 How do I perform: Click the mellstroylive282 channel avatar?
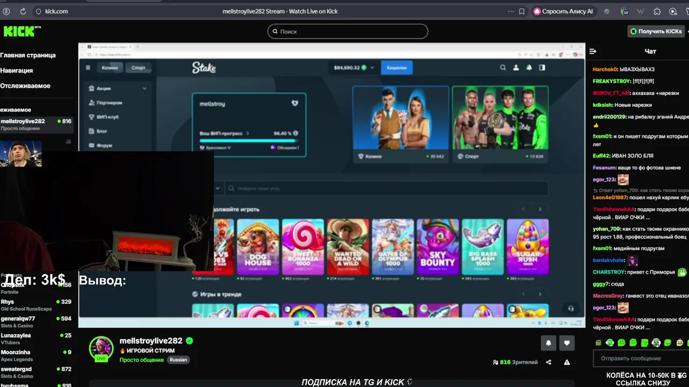tap(101, 348)
